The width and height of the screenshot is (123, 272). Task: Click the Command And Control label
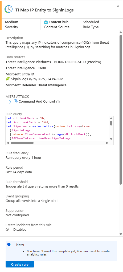click(x=37, y=102)
